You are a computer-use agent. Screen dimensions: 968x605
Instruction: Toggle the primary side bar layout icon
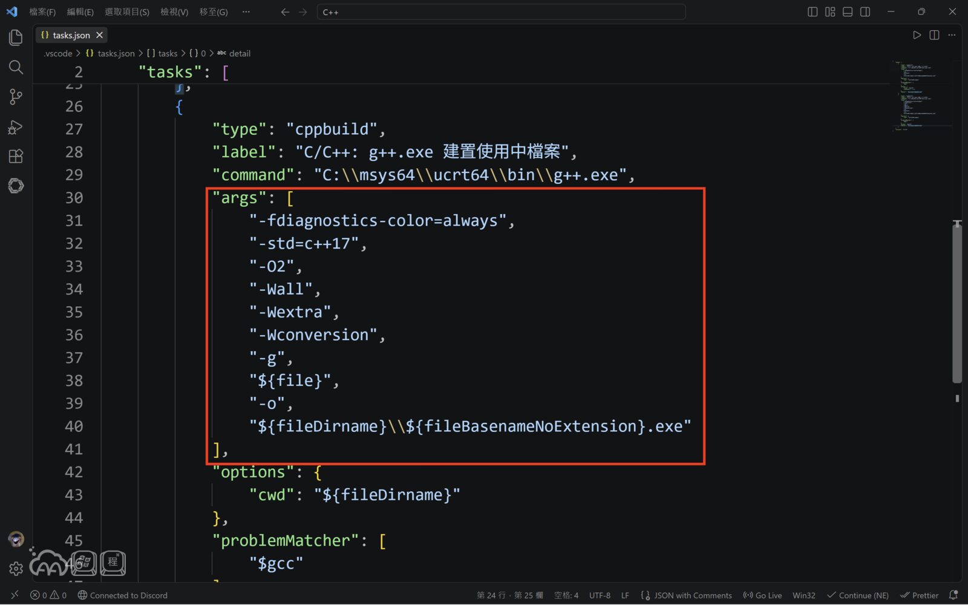[x=813, y=12]
